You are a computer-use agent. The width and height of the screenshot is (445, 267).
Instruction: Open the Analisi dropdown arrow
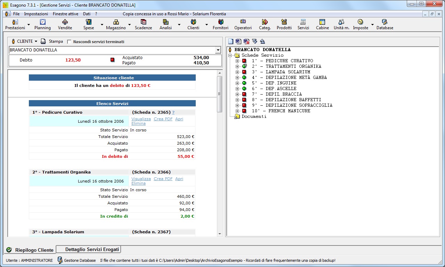coord(179,25)
